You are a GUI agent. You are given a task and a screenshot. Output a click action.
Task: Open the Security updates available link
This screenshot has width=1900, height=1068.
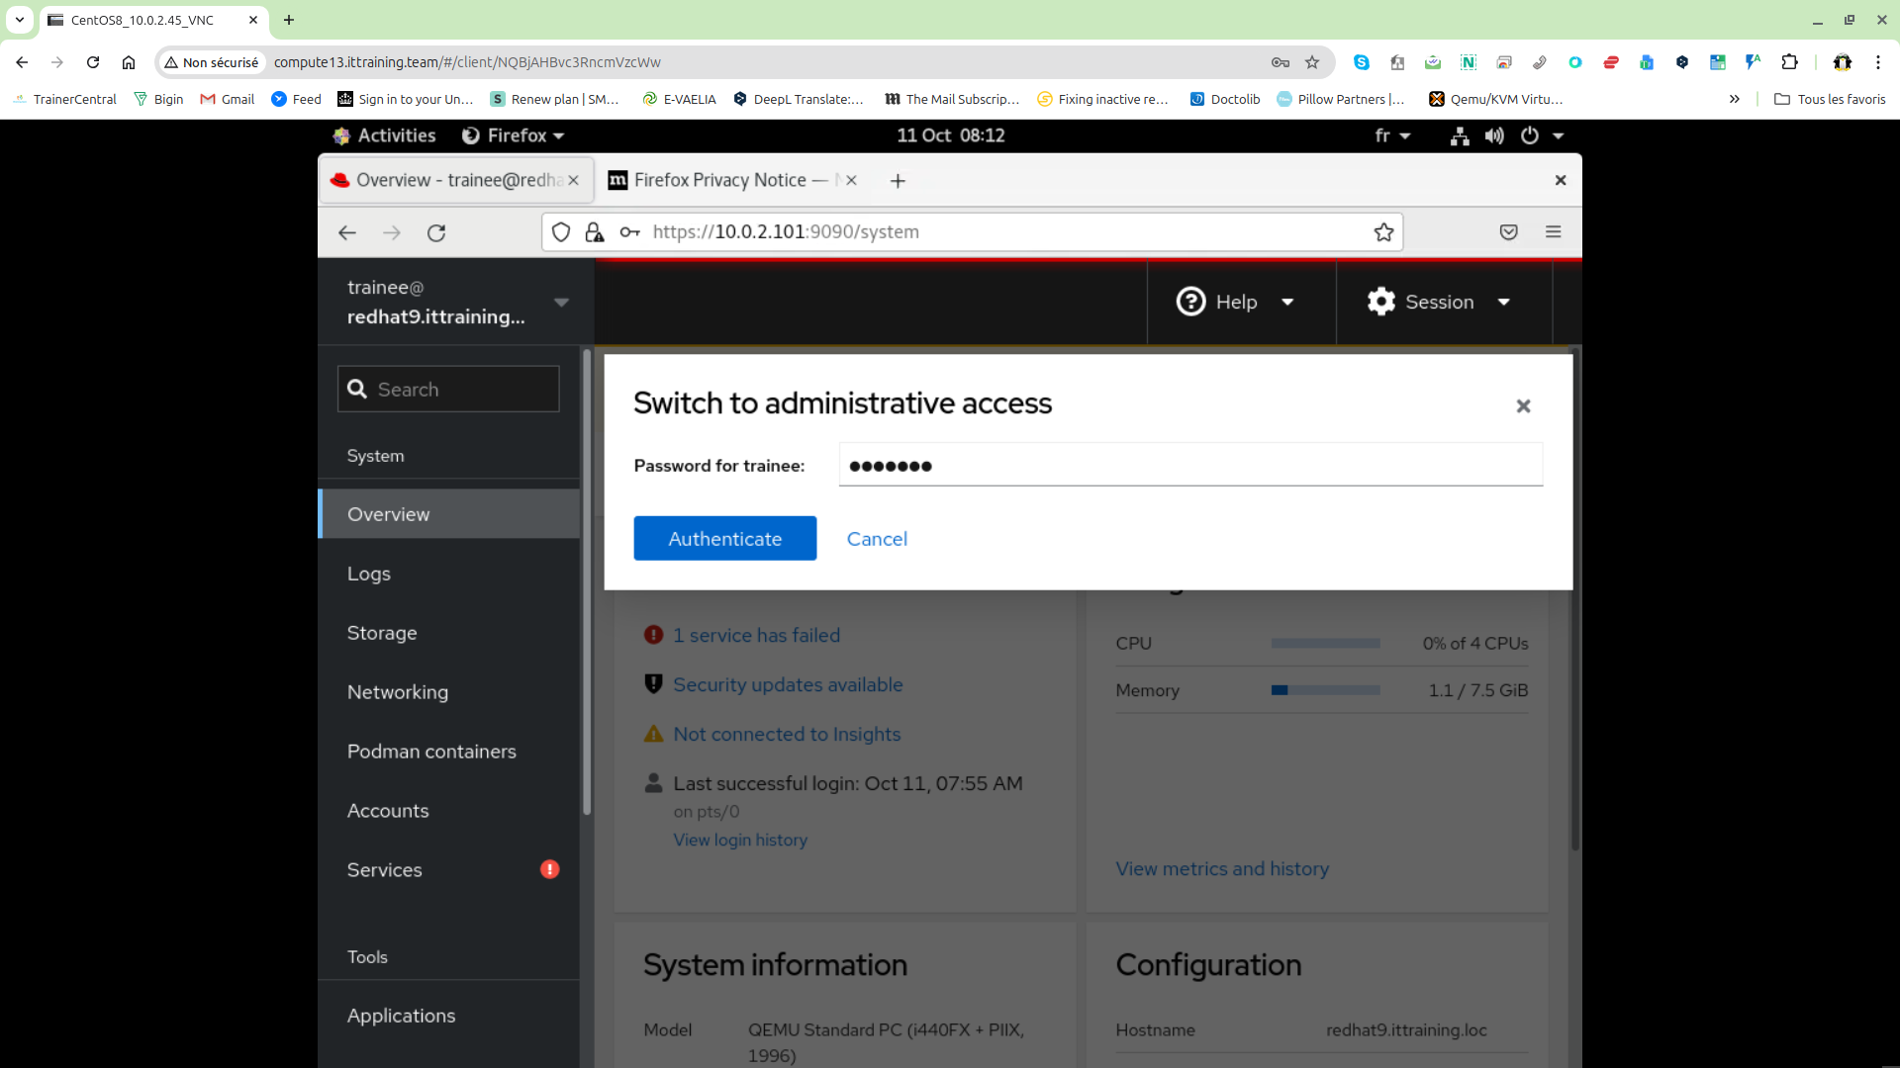pyautogui.click(x=788, y=684)
